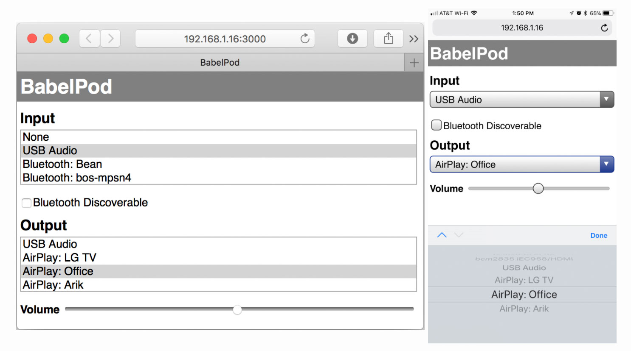Click the Share icon in Safari toolbar
The width and height of the screenshot is (631, 351).
pos(388,39)
